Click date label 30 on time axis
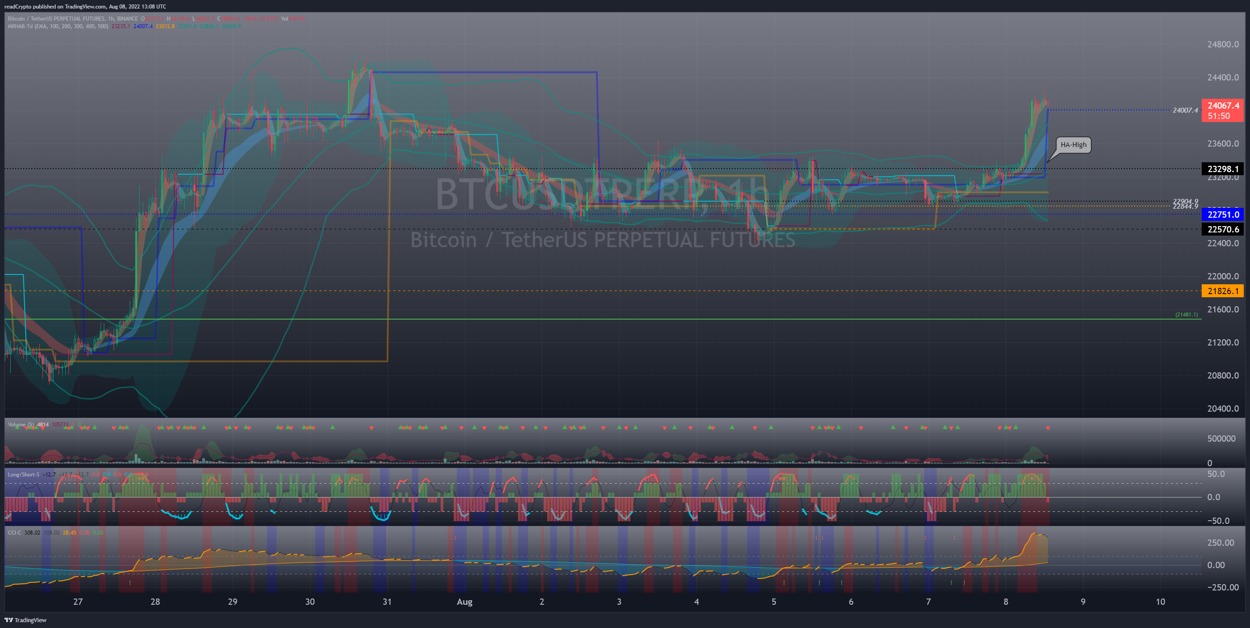This screenshot has height=628, width=1250. tap(310, 601)
